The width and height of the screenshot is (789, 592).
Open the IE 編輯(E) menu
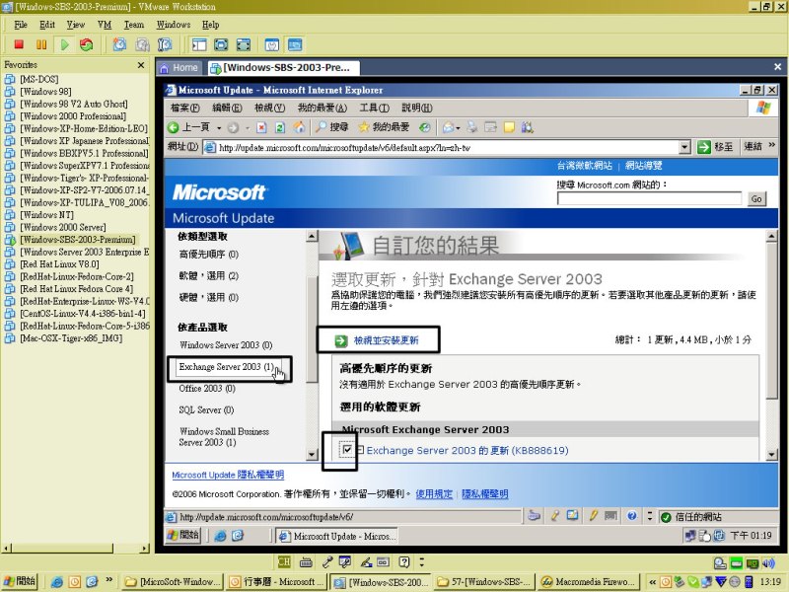click(x=227, y=108)
